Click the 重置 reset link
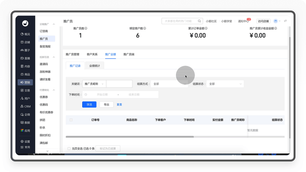306x172 pixels. tap(119, 105)
